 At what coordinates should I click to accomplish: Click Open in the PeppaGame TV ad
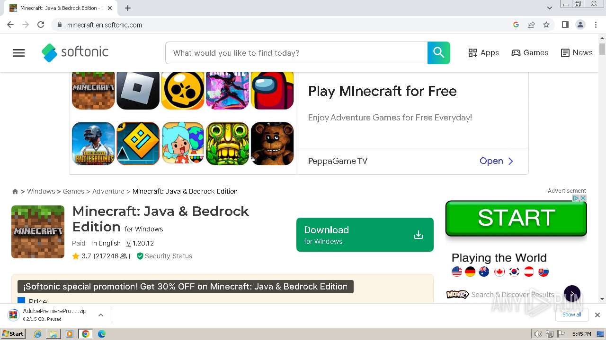pos(496,161)
